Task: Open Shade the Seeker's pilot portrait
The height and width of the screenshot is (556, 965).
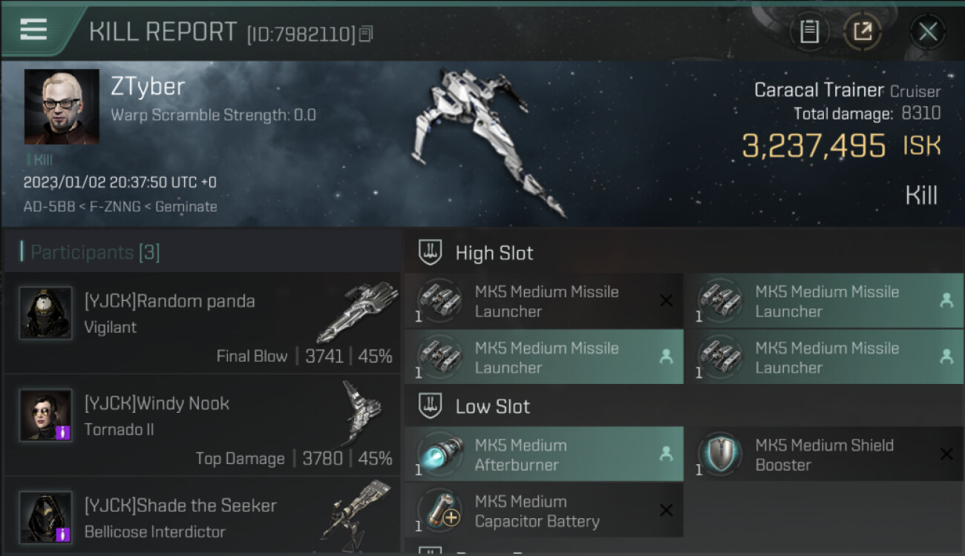Action: (46, 517)
